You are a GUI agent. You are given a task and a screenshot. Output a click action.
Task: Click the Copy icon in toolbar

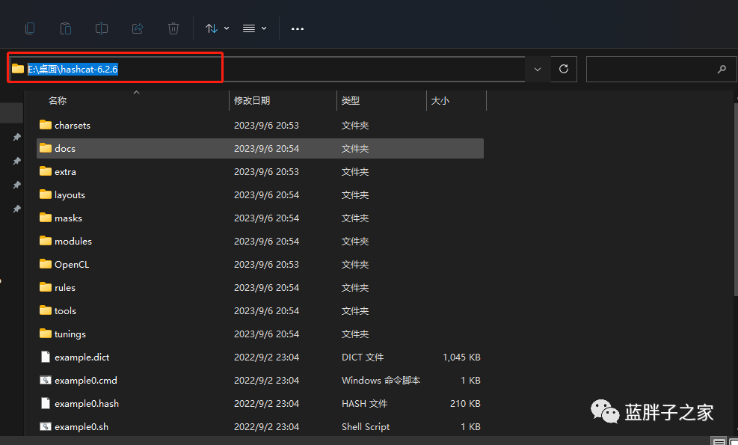point(30,28)
